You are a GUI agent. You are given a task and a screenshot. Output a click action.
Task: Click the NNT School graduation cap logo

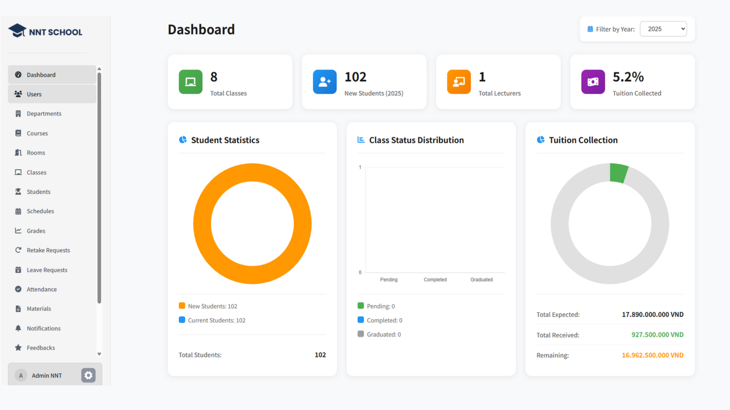pos(17,31)
